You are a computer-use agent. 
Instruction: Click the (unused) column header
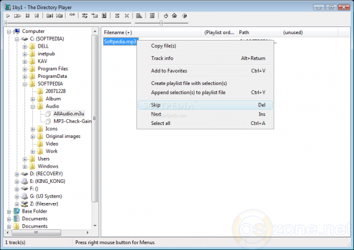310,33
